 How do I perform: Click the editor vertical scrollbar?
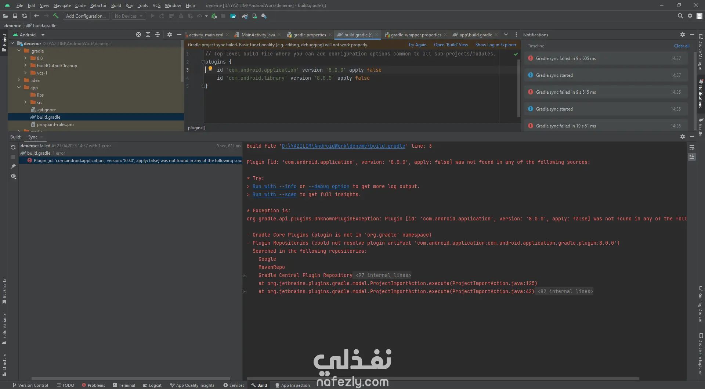(519, 88)
